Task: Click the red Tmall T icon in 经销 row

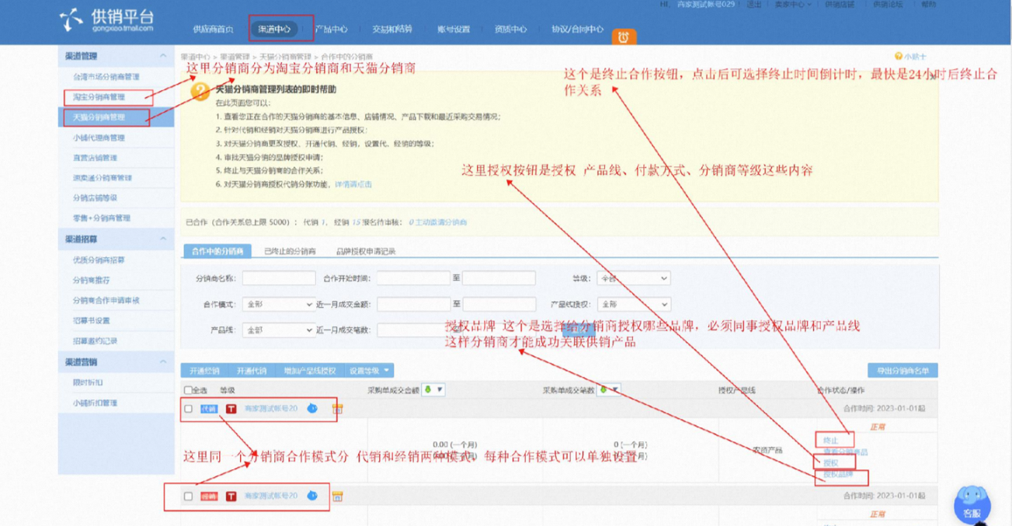Action: [x=231, y=496]
